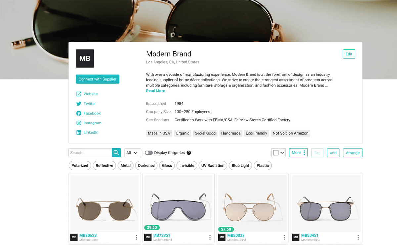
Task: Open the Twitter bird icon link
Action: [79, 104]
